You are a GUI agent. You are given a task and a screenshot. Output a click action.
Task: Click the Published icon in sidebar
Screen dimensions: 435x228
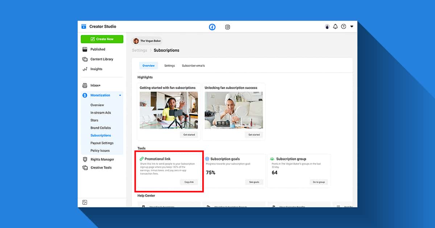pyautogui.click(x=85, y=49)
